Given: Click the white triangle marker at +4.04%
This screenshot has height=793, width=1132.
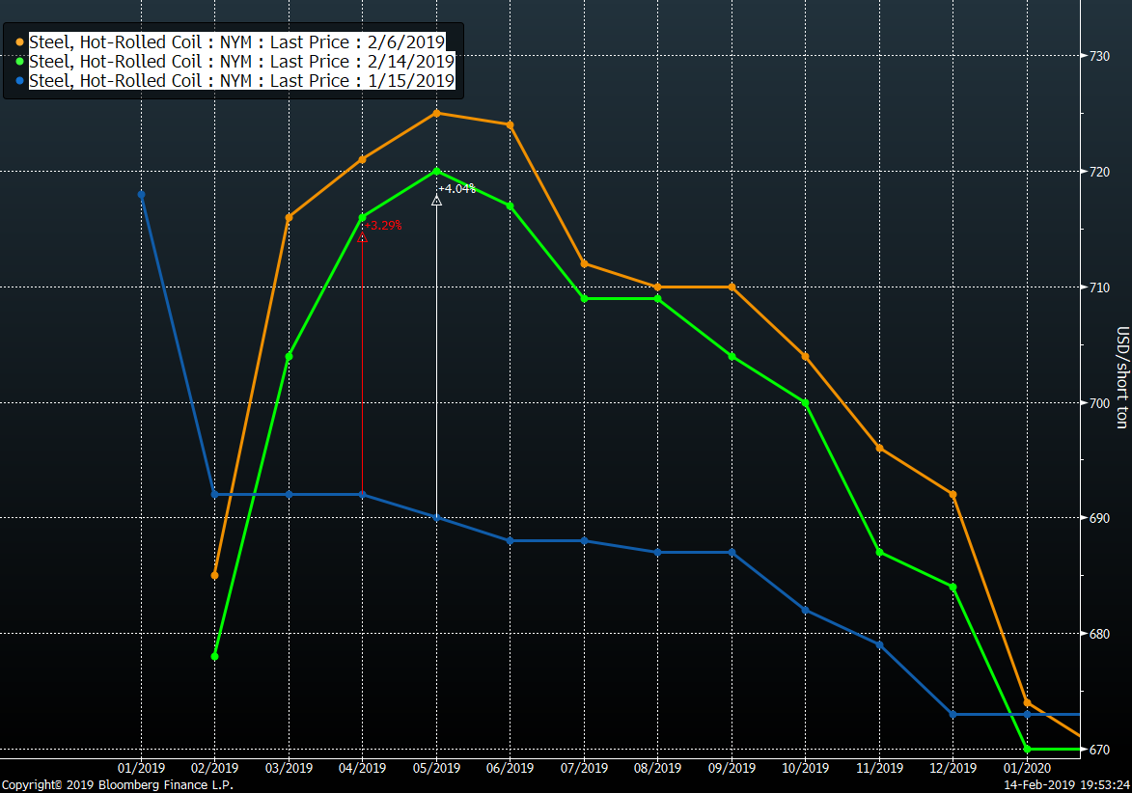Looking at the screenshot, I should pos(436,201).
